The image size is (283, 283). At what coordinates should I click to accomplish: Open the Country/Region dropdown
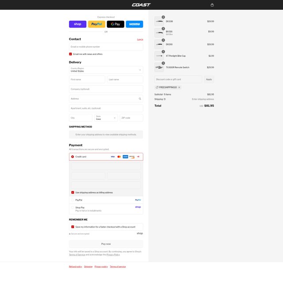106,70
